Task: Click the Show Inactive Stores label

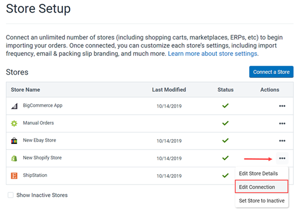Action: coord(42,195)
